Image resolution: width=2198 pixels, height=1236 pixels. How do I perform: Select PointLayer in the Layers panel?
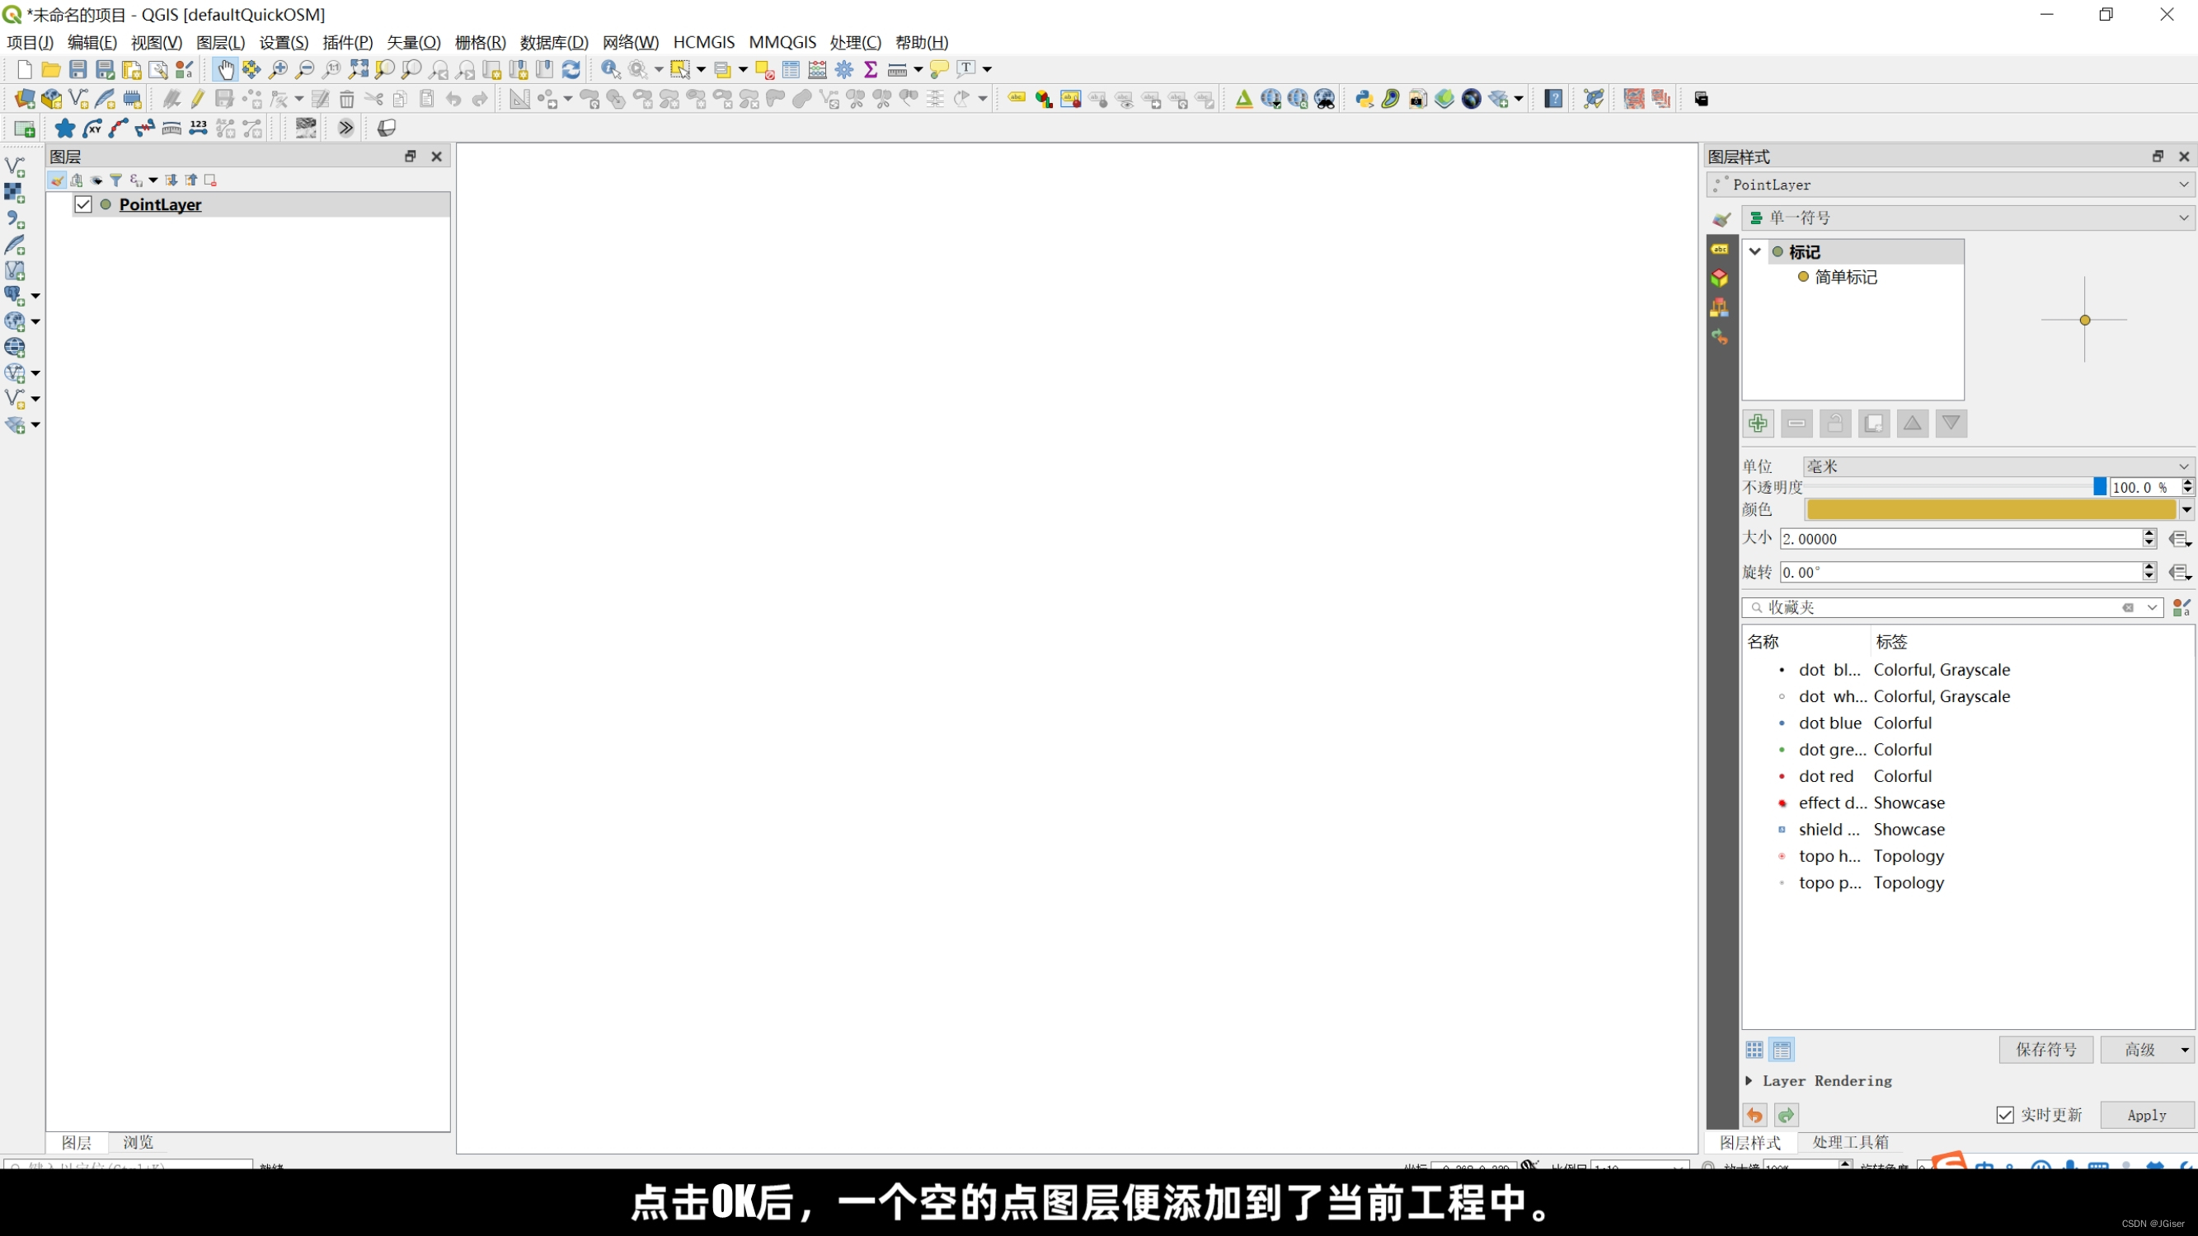click(x=161, y=204)
